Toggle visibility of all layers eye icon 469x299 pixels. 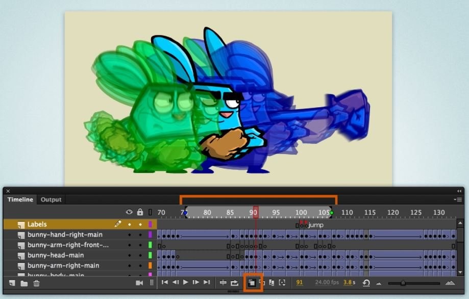[129, 212]
